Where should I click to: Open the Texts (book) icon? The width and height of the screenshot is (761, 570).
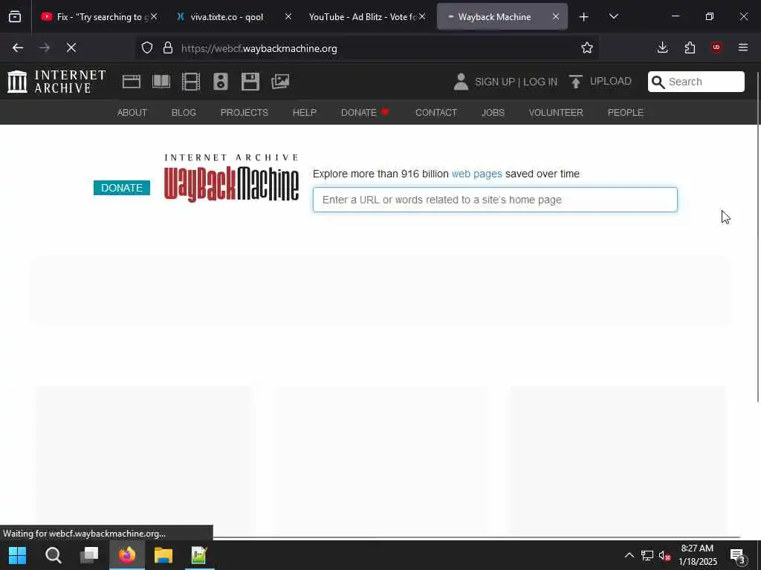click(161, 82)
